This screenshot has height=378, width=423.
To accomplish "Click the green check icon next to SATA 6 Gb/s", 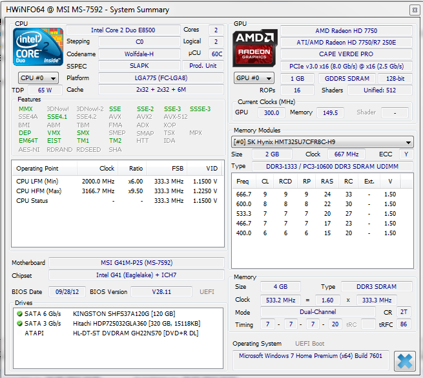I will tap(19, 314).
